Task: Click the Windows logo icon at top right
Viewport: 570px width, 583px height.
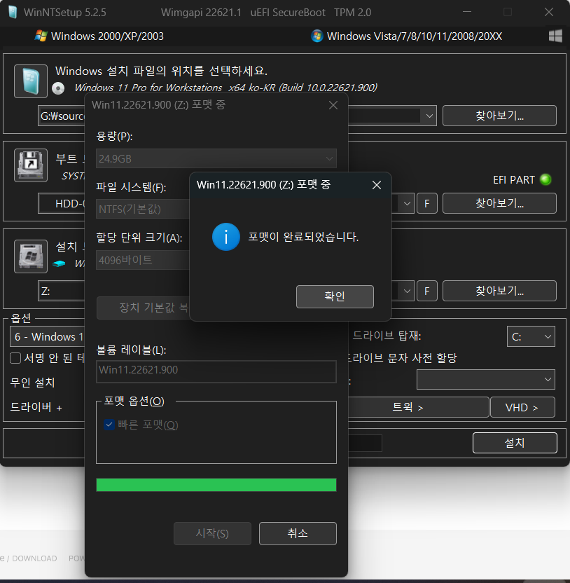Action: [x=555, y=36]
